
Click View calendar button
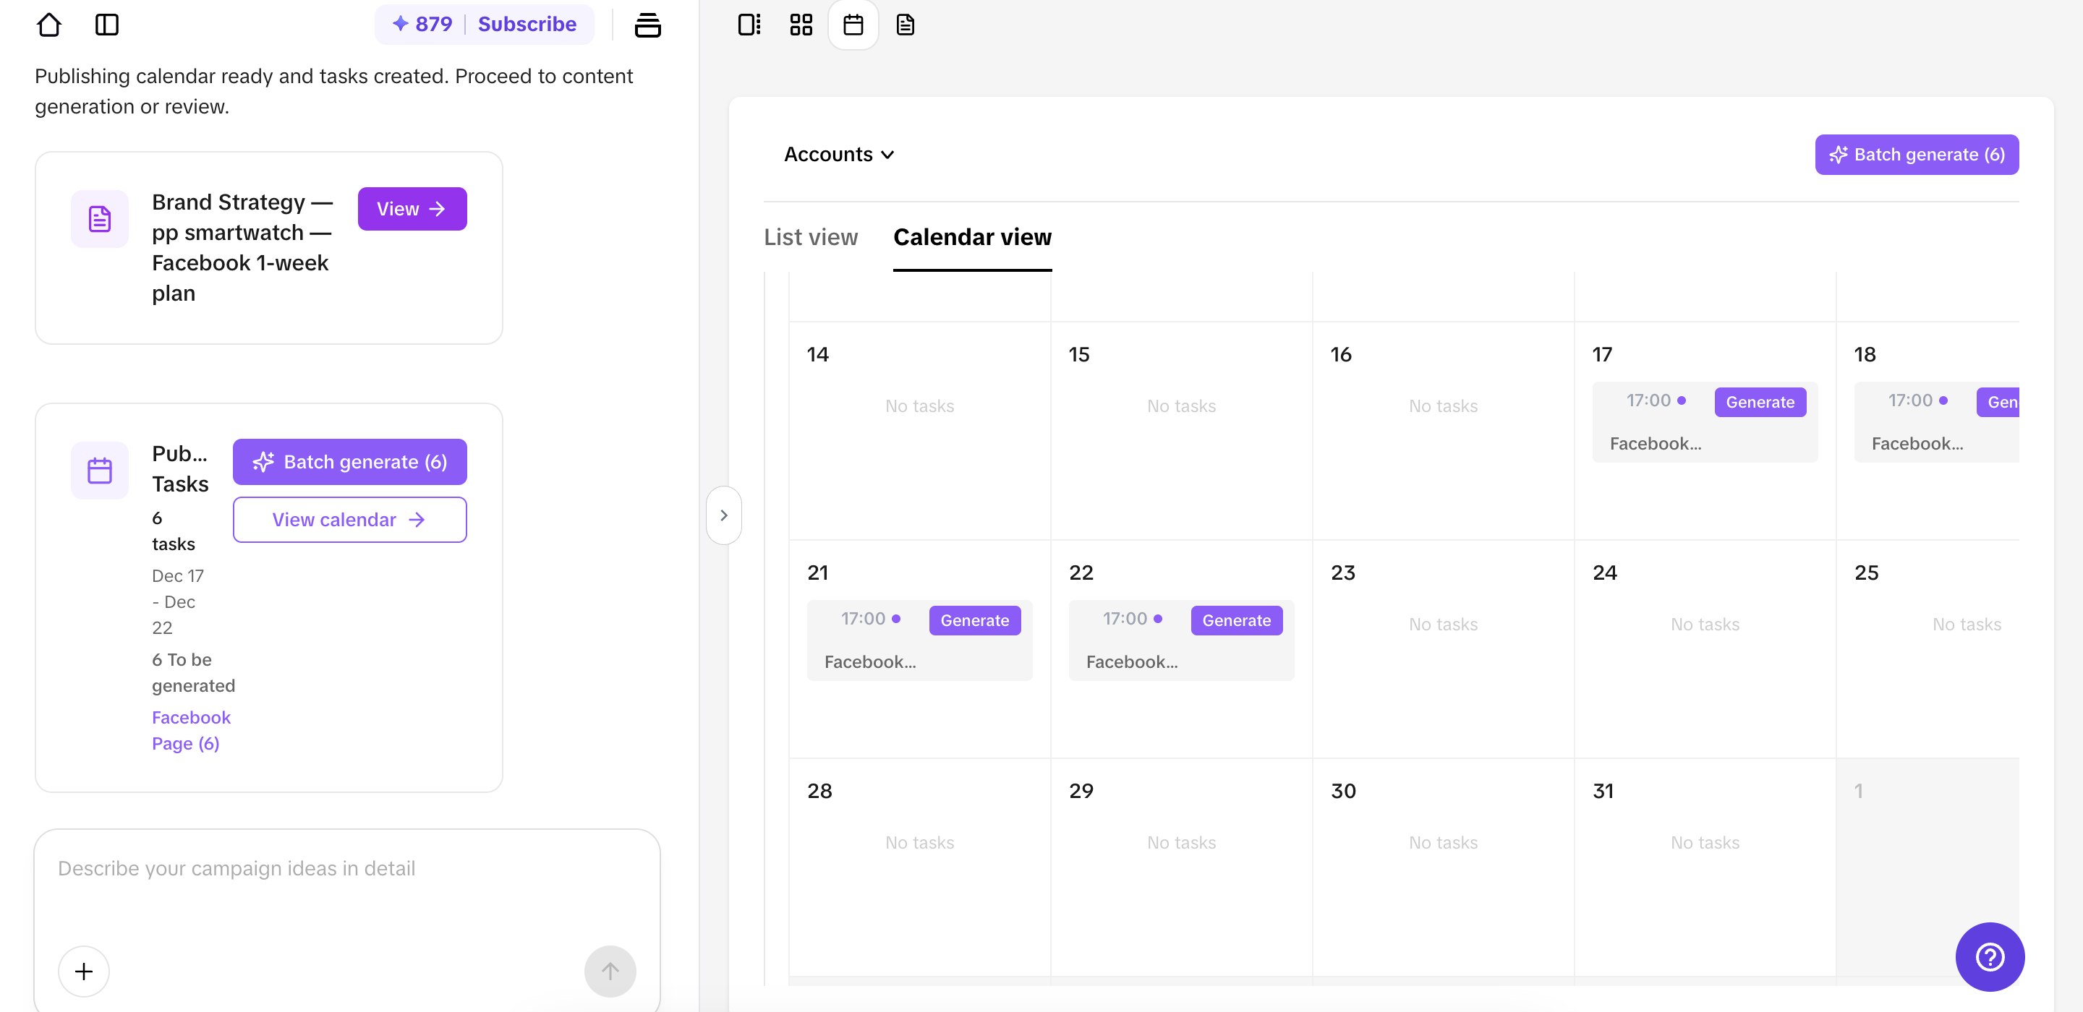pos(349,519)
